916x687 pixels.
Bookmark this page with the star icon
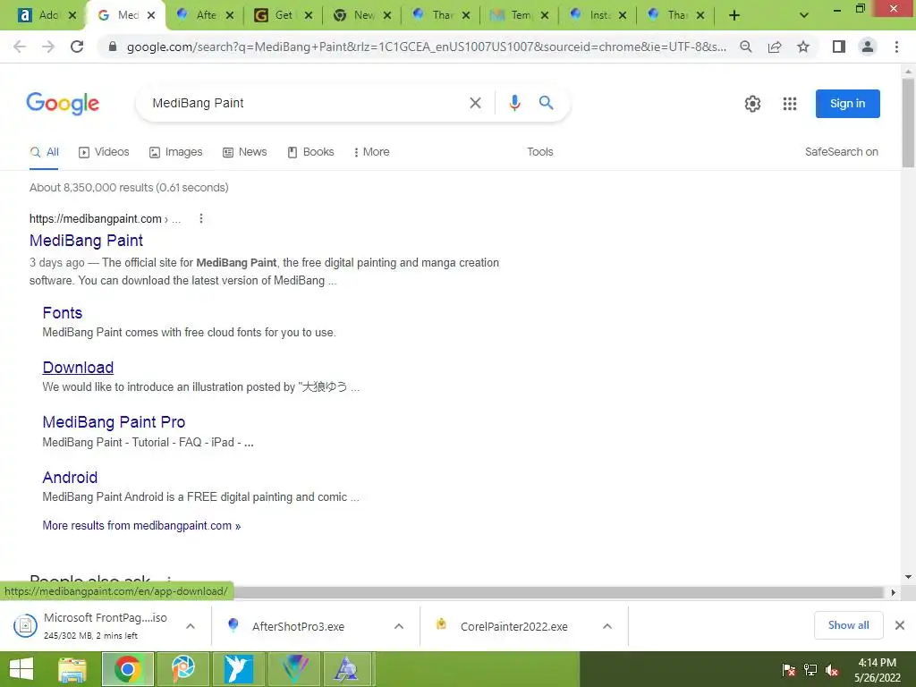click(803, 47)
